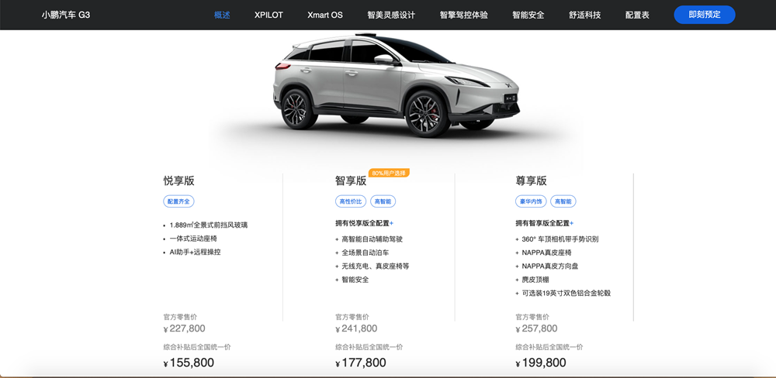
Task: Click the 小鹏汽车 G3 brand logo text
Action: 66,15
